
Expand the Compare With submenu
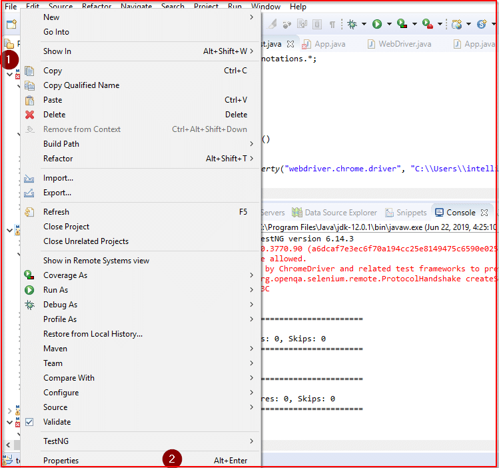click(x=141, y=378)
